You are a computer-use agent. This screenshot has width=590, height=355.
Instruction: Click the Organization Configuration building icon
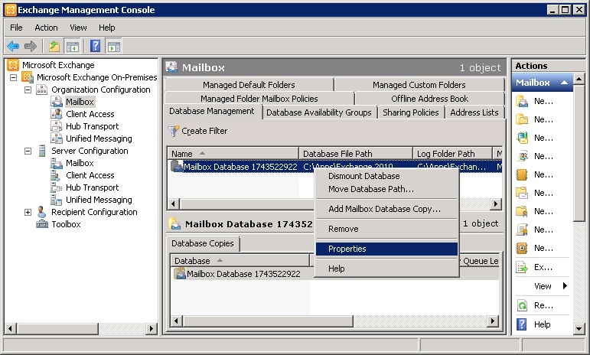coord(42,90)
